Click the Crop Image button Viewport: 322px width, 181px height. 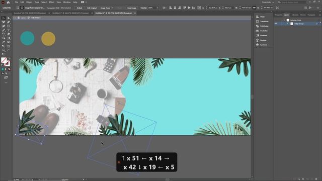132,8
